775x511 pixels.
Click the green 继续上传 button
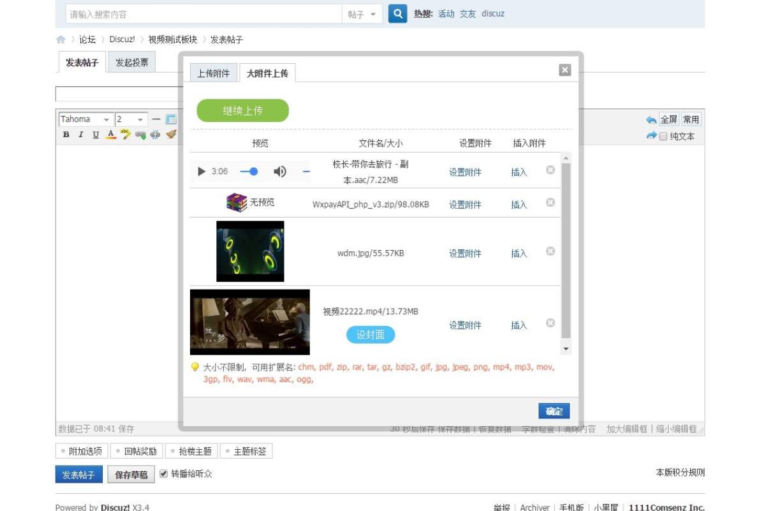(x=242, y=110)
